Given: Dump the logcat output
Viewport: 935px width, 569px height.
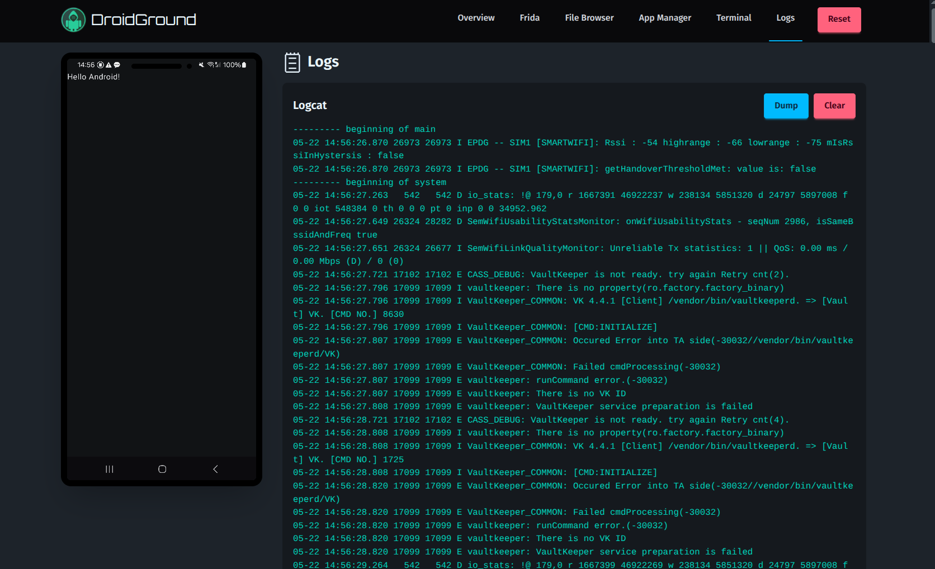Looking at the screenshot, I should pos(786,106).
